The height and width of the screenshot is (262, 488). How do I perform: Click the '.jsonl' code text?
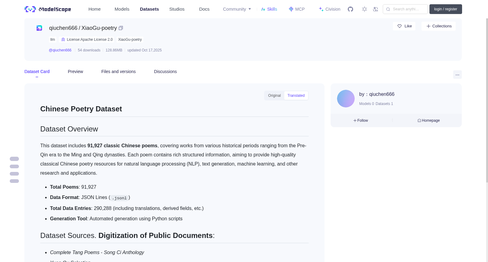[x=119, y=198]
